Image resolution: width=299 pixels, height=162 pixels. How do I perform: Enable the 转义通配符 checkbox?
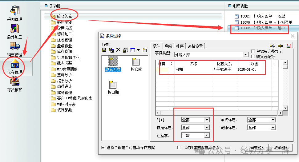(x=253, y=57)
